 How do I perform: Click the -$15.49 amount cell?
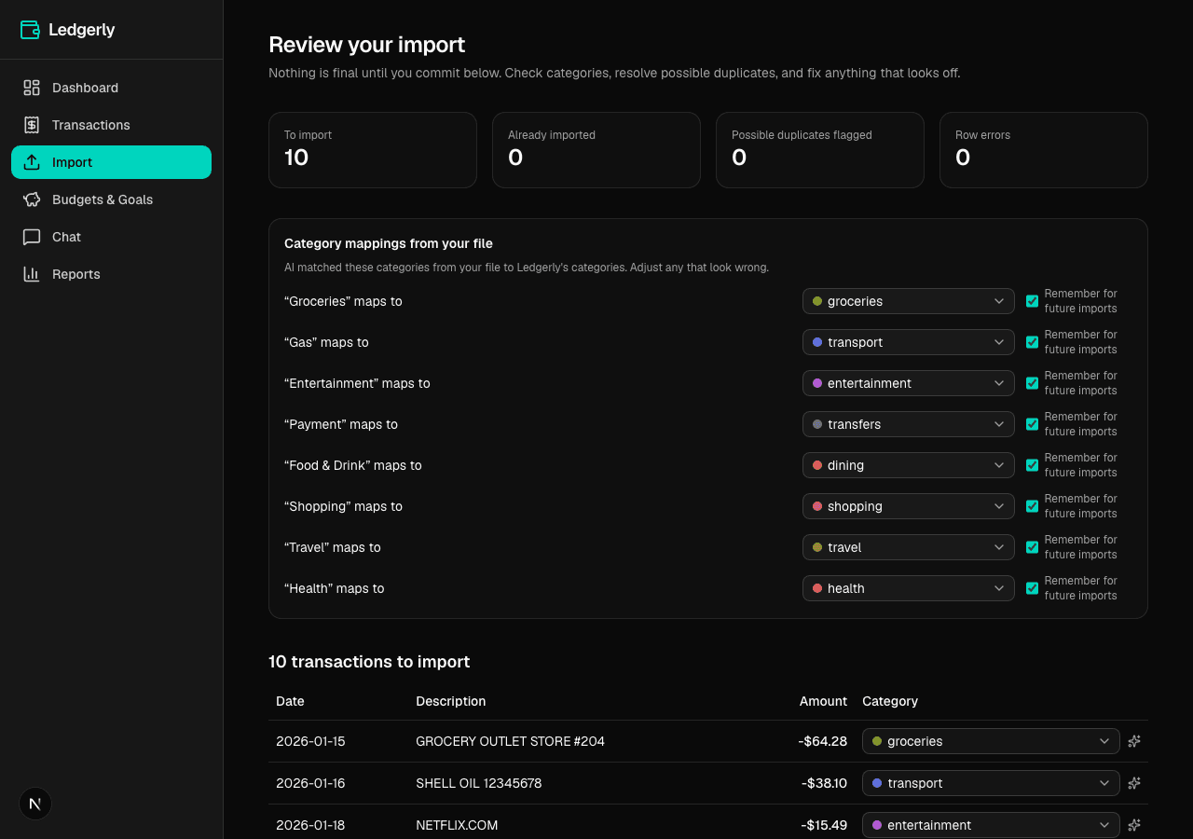tap(824, 825)
